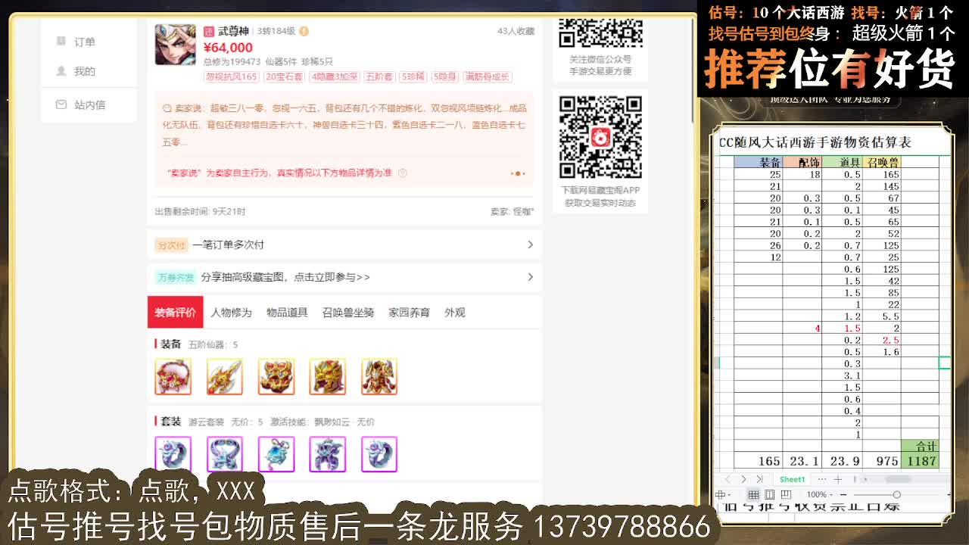
Task: Click the third 游云套装 set item icon
Action: click(x=276, y=454)
